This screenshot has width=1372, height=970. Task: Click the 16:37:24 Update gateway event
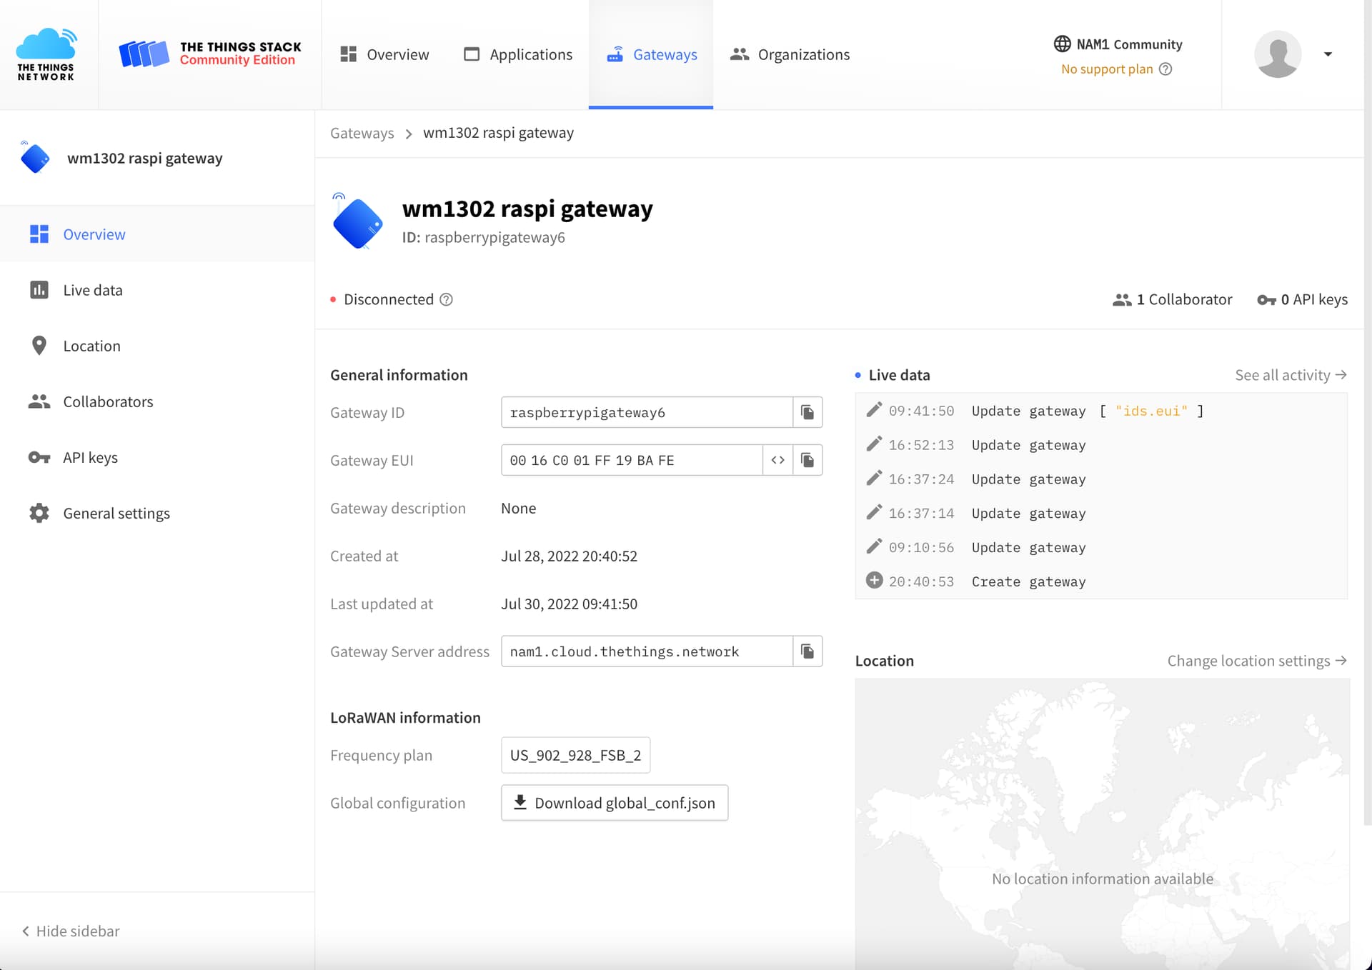(1101, 479)
